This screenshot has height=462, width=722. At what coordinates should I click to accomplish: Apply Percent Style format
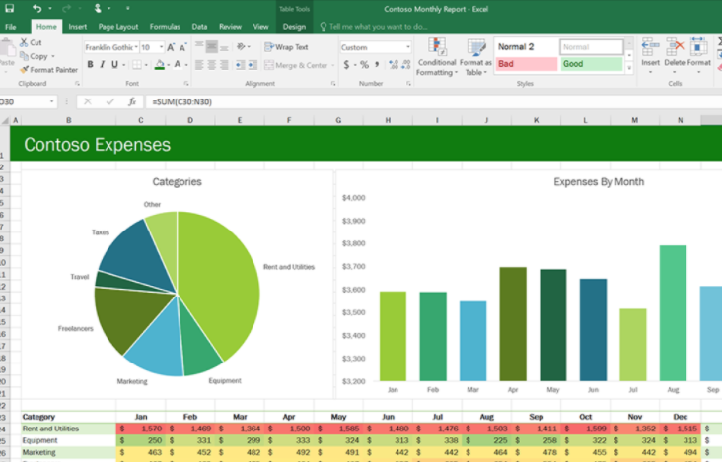coord(364,65)
